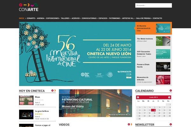Open the Inicio menu item
Image resolution: width=191 pixels, height=127 pixels.
tap(22, 18)
